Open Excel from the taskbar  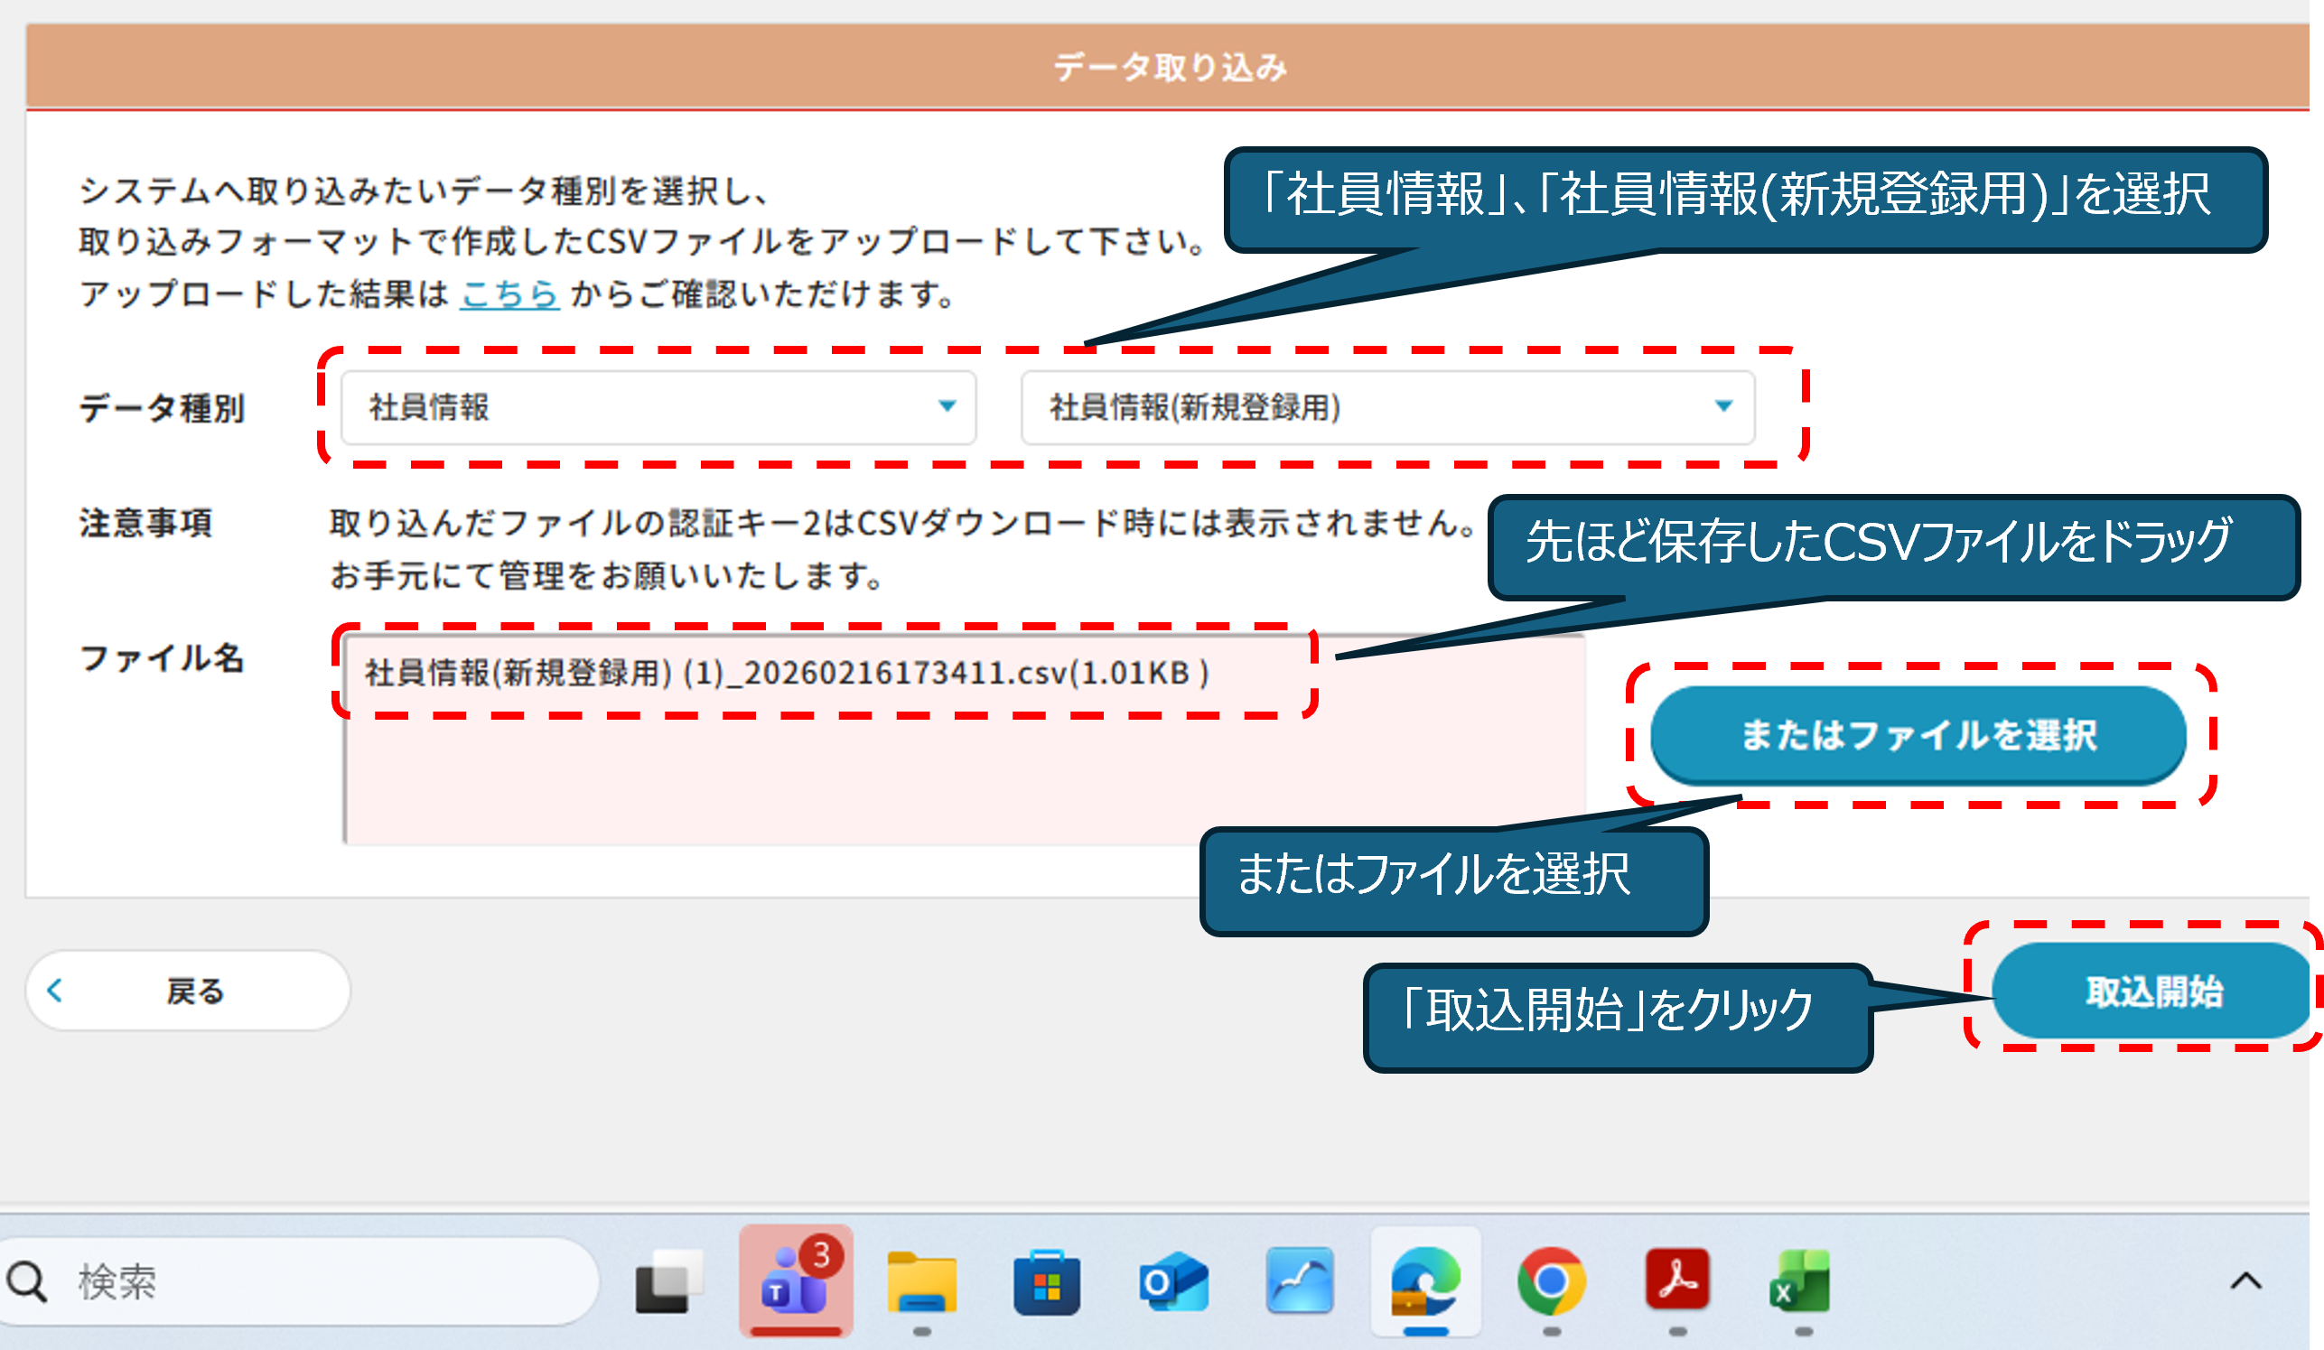click(x=1803, y=1281)
